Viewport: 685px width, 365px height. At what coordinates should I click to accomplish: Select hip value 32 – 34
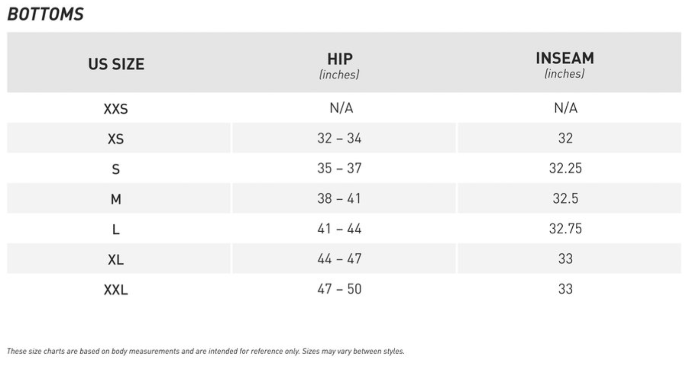[x=339, y=138]
